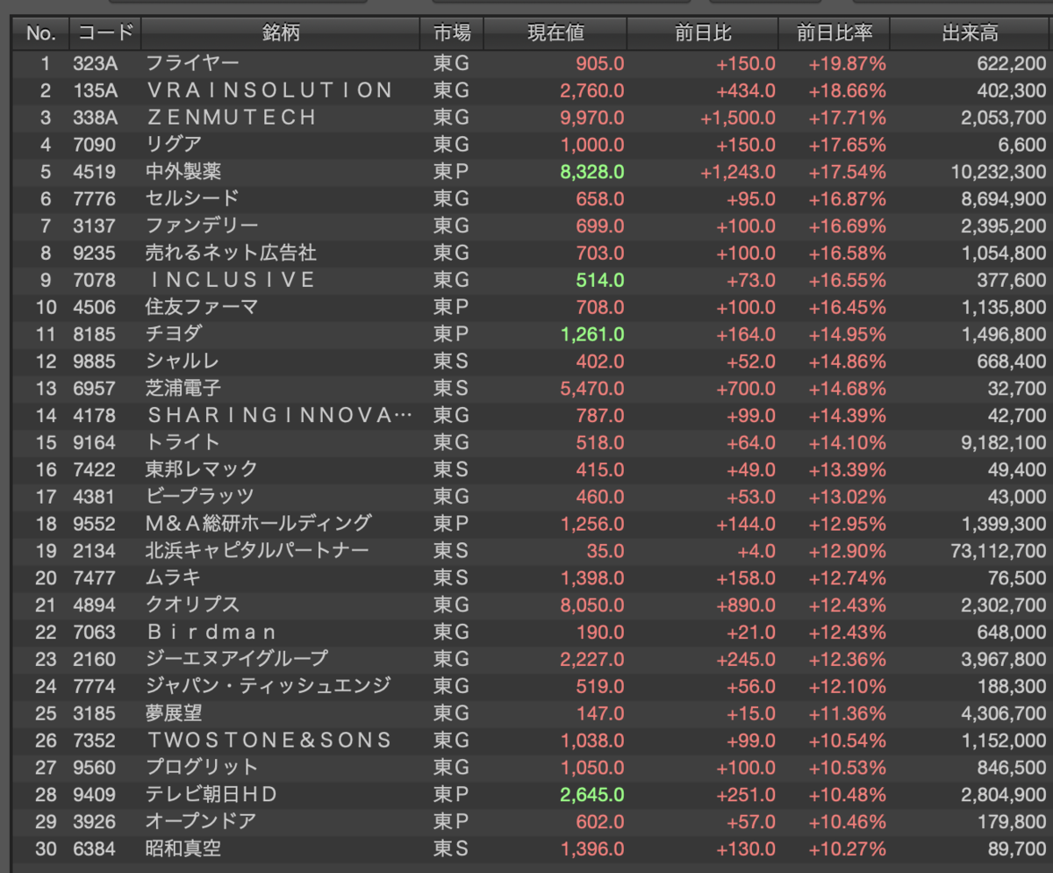1053x873 pixels.
Task: Select the ＶＲＡＩＮＳＯＬＵＴＩＯＮ stock name
Action: [269, 90]
